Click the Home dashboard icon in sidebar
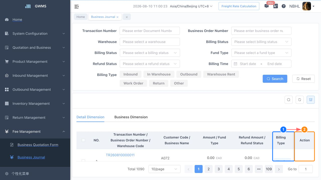Viewport: 321px width, 180px height. tap(7, 19)
